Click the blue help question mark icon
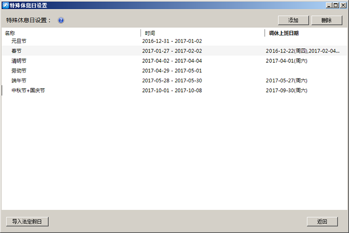 [x=61, y=20]
